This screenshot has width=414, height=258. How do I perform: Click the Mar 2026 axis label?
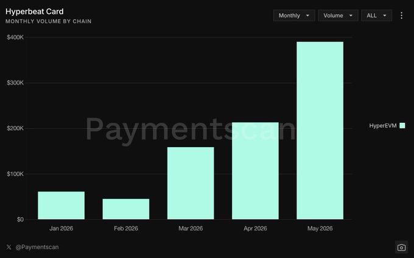(x=191, y=228)
